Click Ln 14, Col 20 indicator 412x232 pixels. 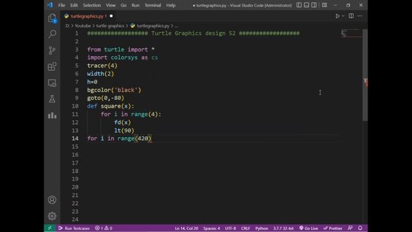[x=186, y=228]
